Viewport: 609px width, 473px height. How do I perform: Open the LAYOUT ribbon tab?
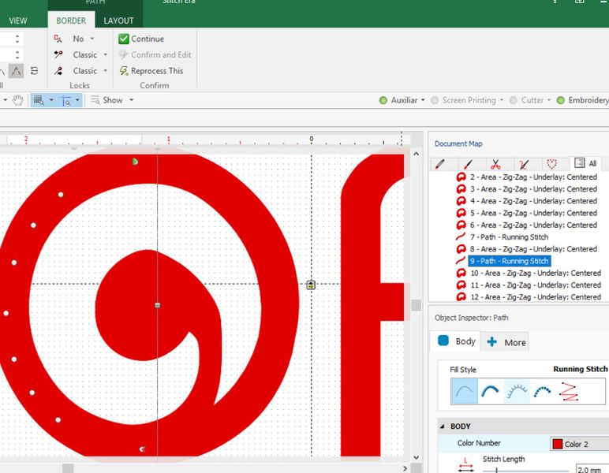coord(118,20)
